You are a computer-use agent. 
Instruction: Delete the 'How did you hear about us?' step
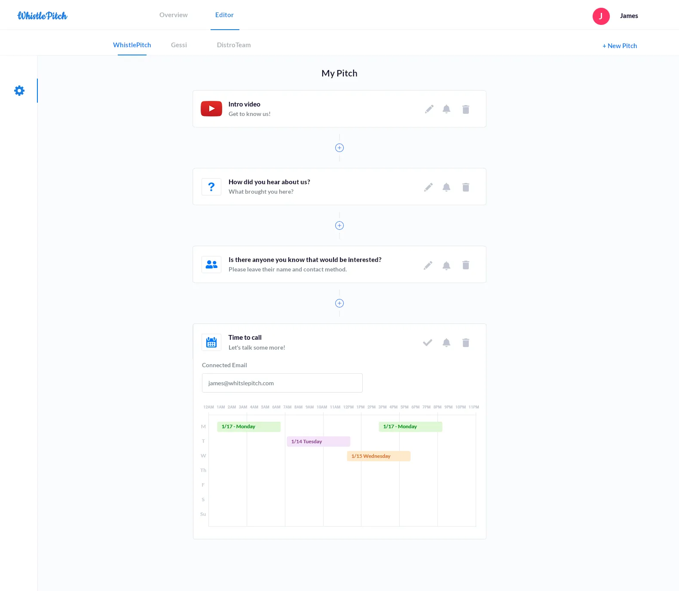tap(466, 187)
